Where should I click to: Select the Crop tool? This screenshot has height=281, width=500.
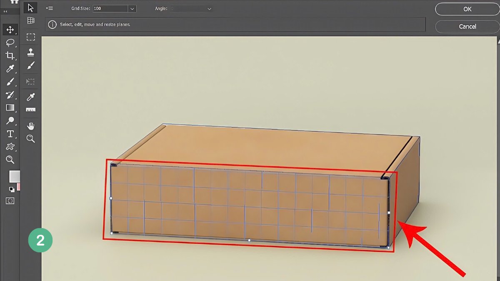coord(10,55)
